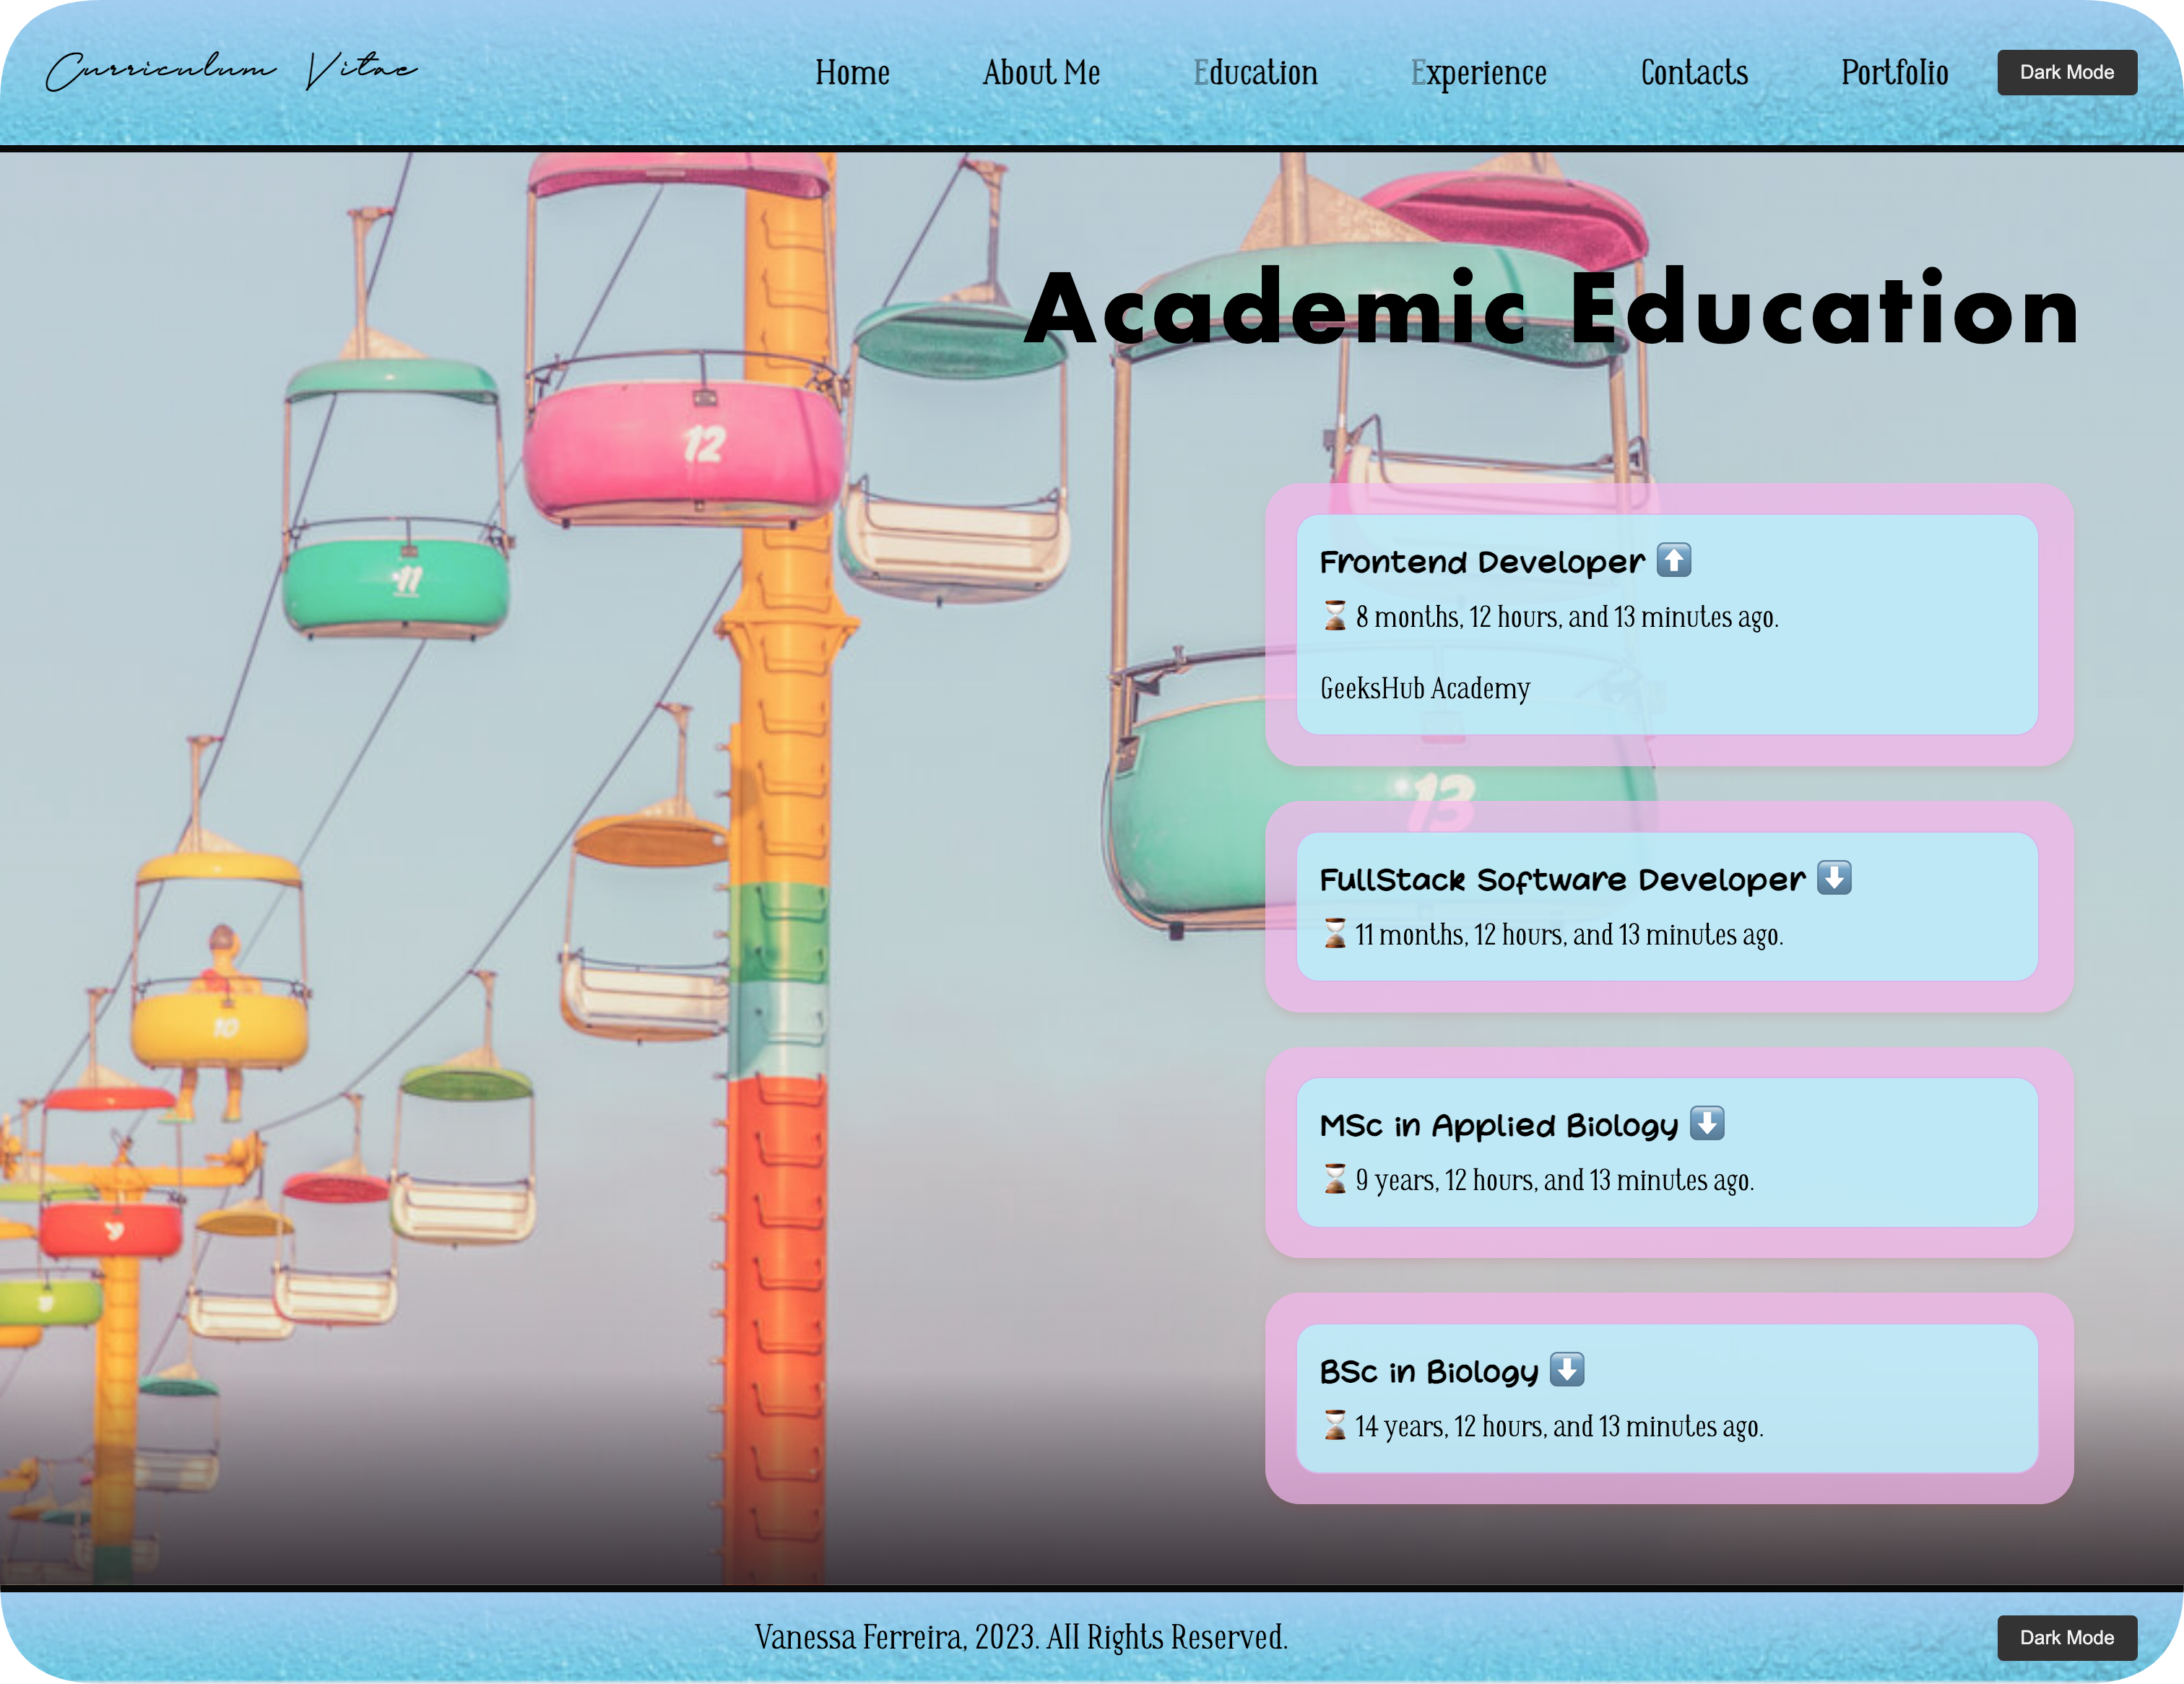
Task: Toggle Dark Mode in the header
Action: (x=2066, y=72)
